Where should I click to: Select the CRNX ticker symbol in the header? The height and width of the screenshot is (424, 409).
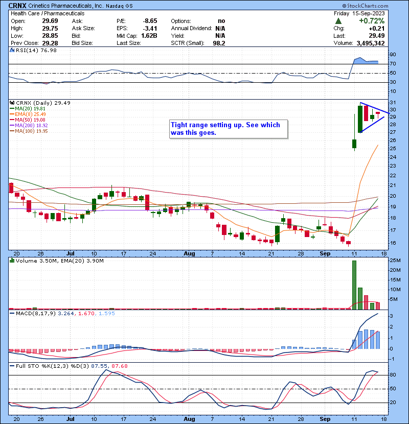pyautogui.click(x=17, y=6)
